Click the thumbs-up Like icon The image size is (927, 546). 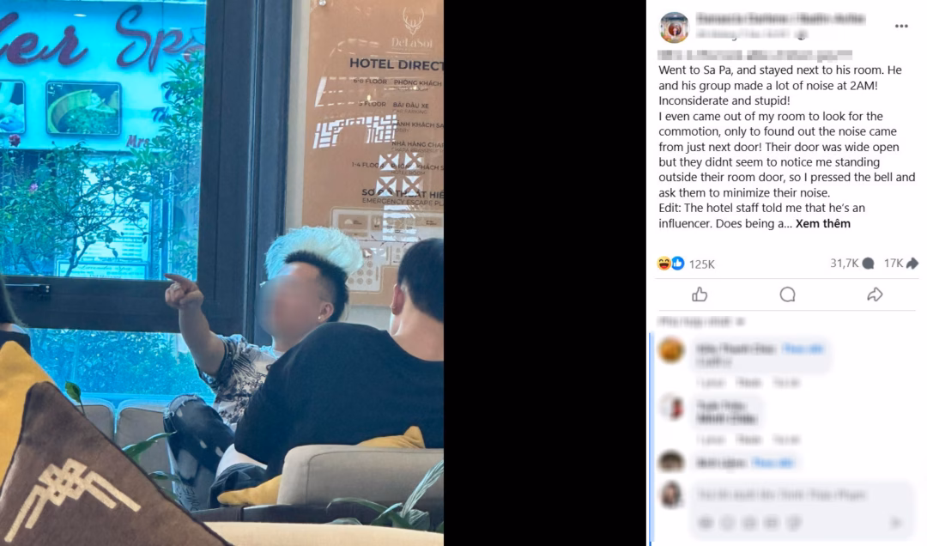pyautogui.click(x=700, y=294)
